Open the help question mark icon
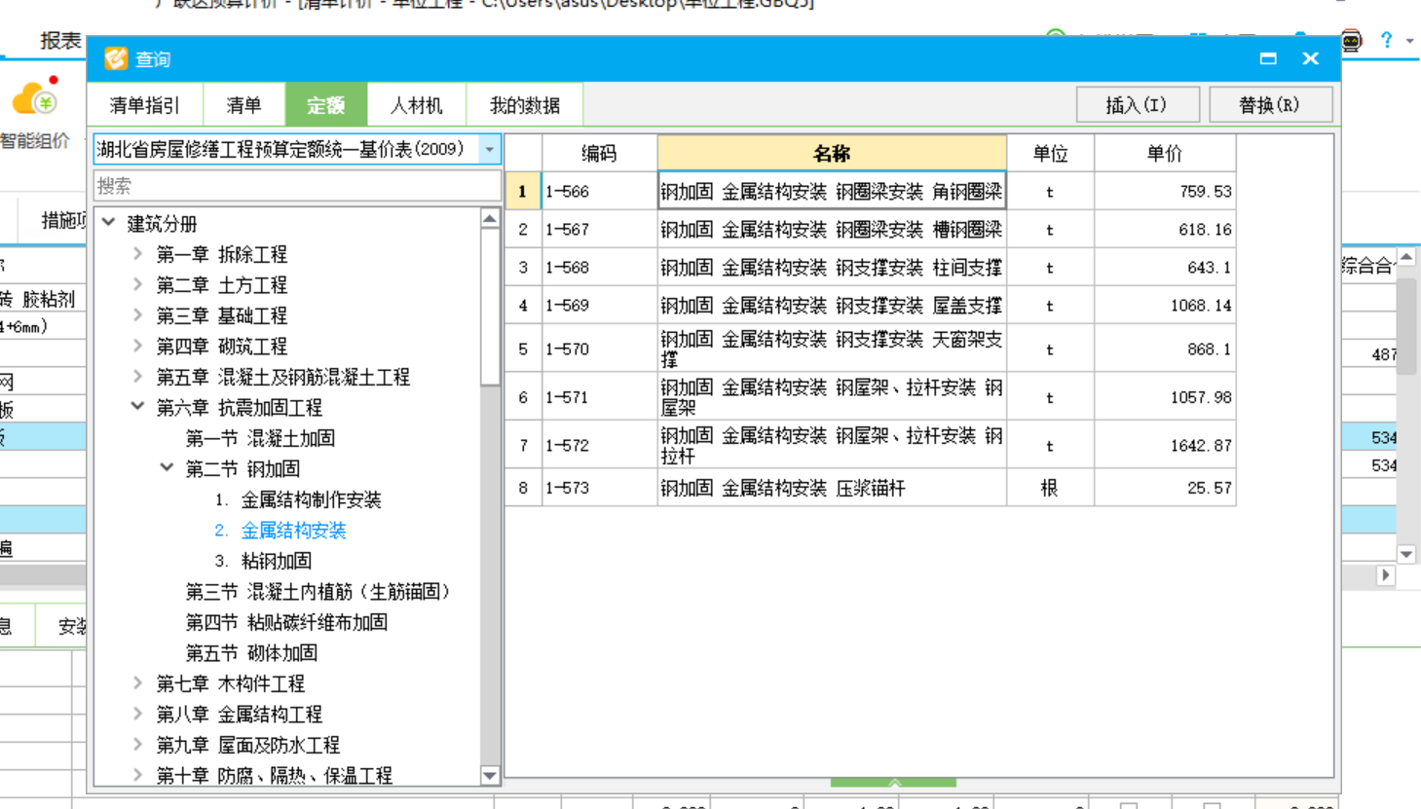1421x809 pixels. click(1386, 41)
